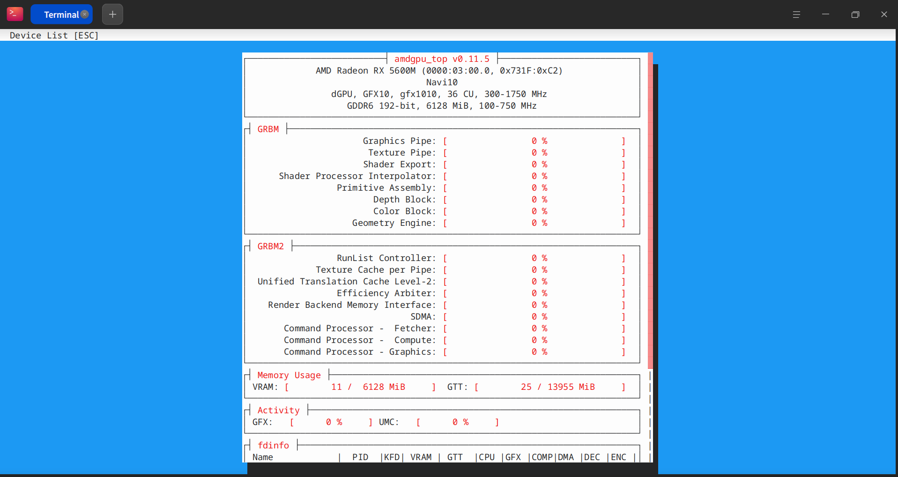
Task: Click the GDDR6 192-bit memory info line
Action: 442,105
